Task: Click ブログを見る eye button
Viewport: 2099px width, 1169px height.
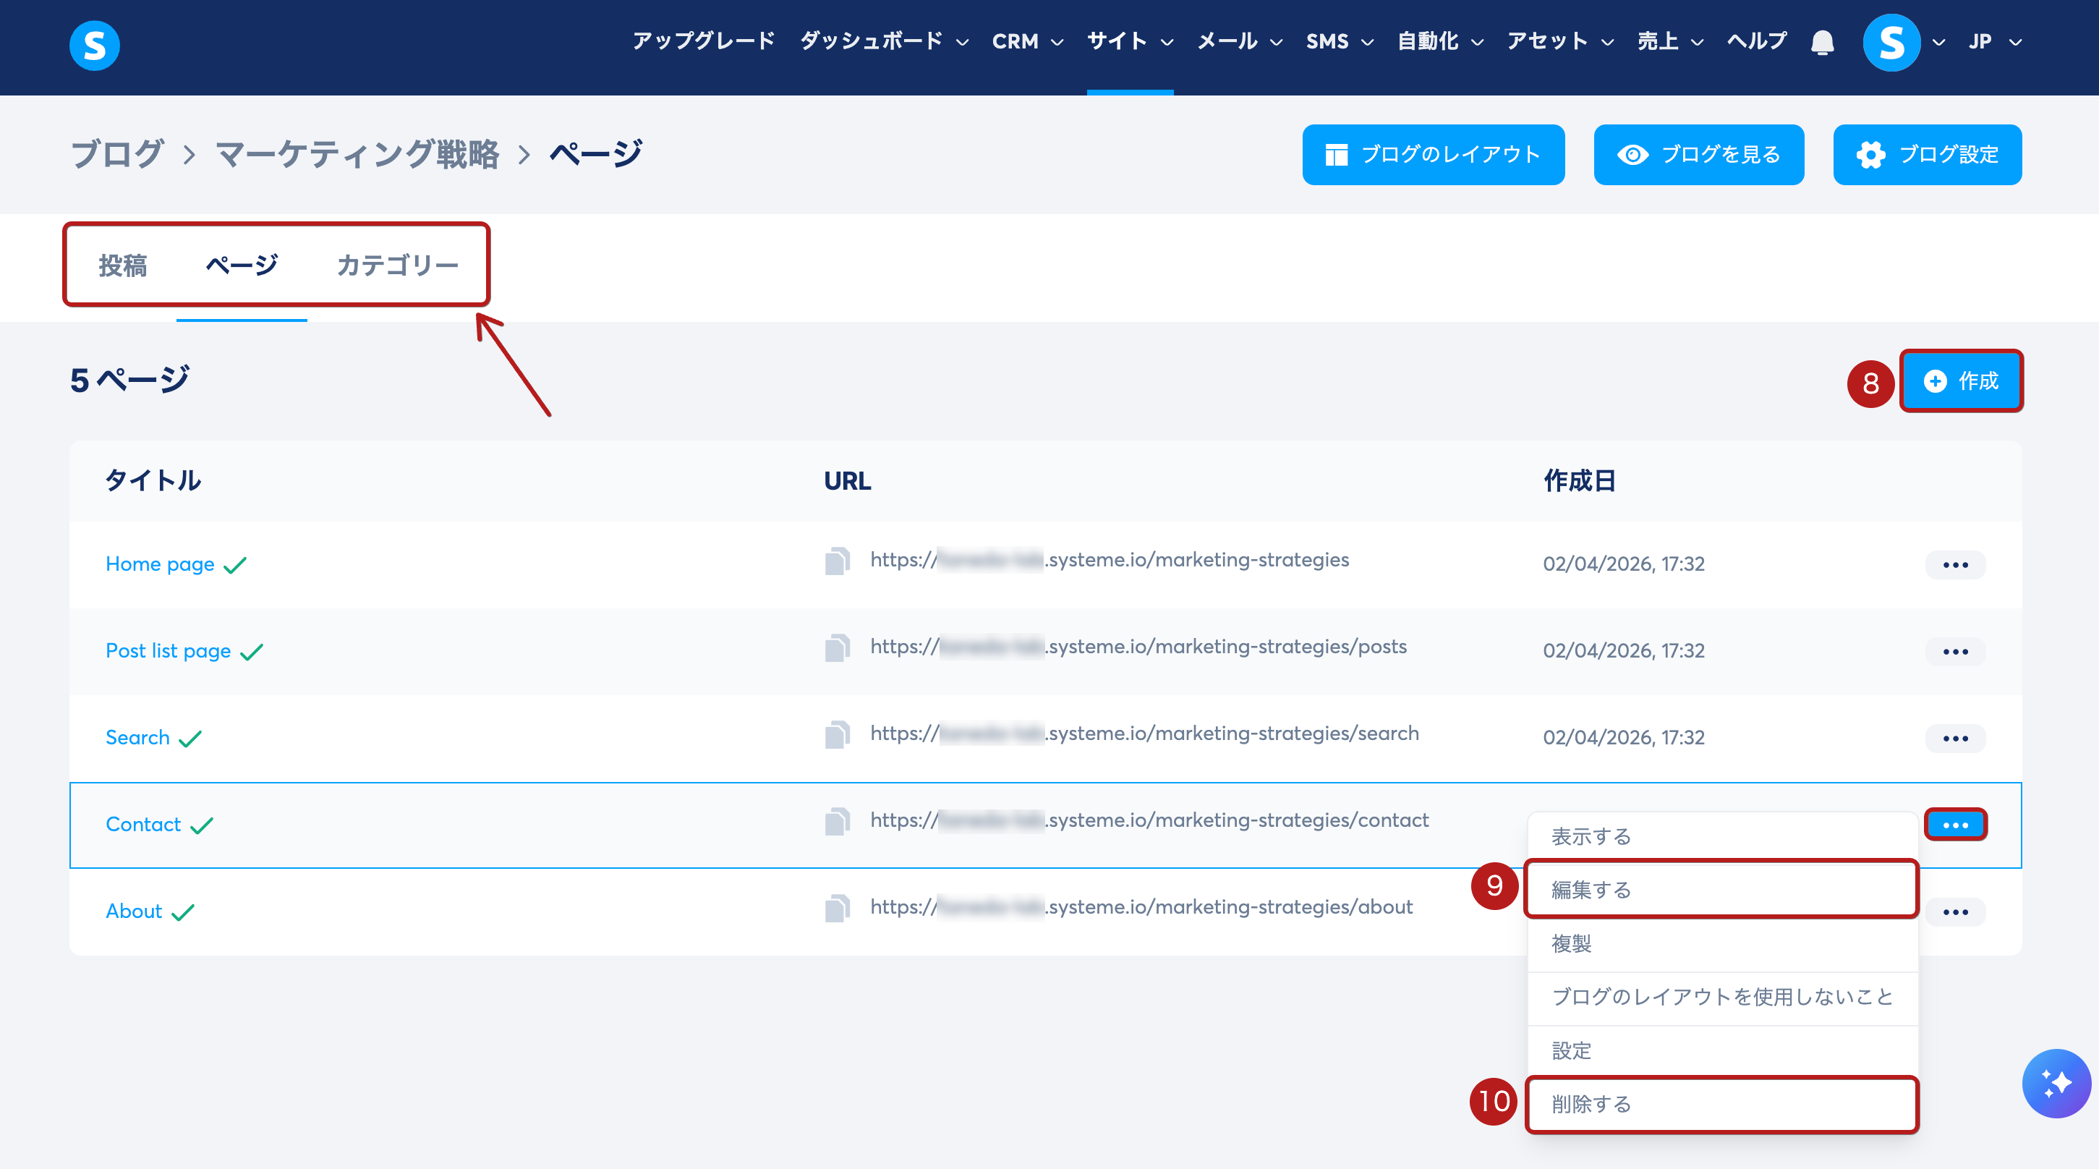Action: pyautogui.click(x=1698, y=155)
